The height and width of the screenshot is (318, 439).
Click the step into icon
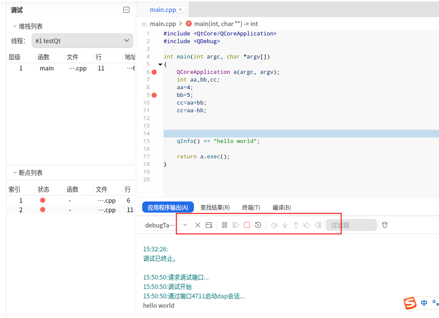tap(285, 225)
